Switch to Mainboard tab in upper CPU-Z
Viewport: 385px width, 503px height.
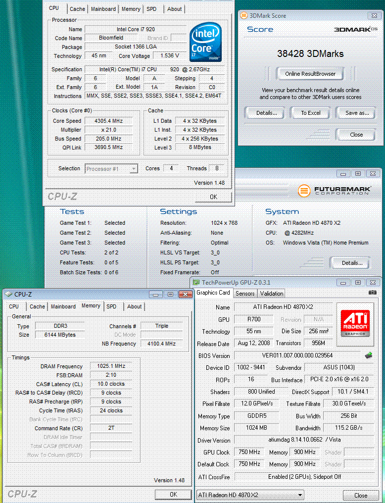[x=103, y=9]
